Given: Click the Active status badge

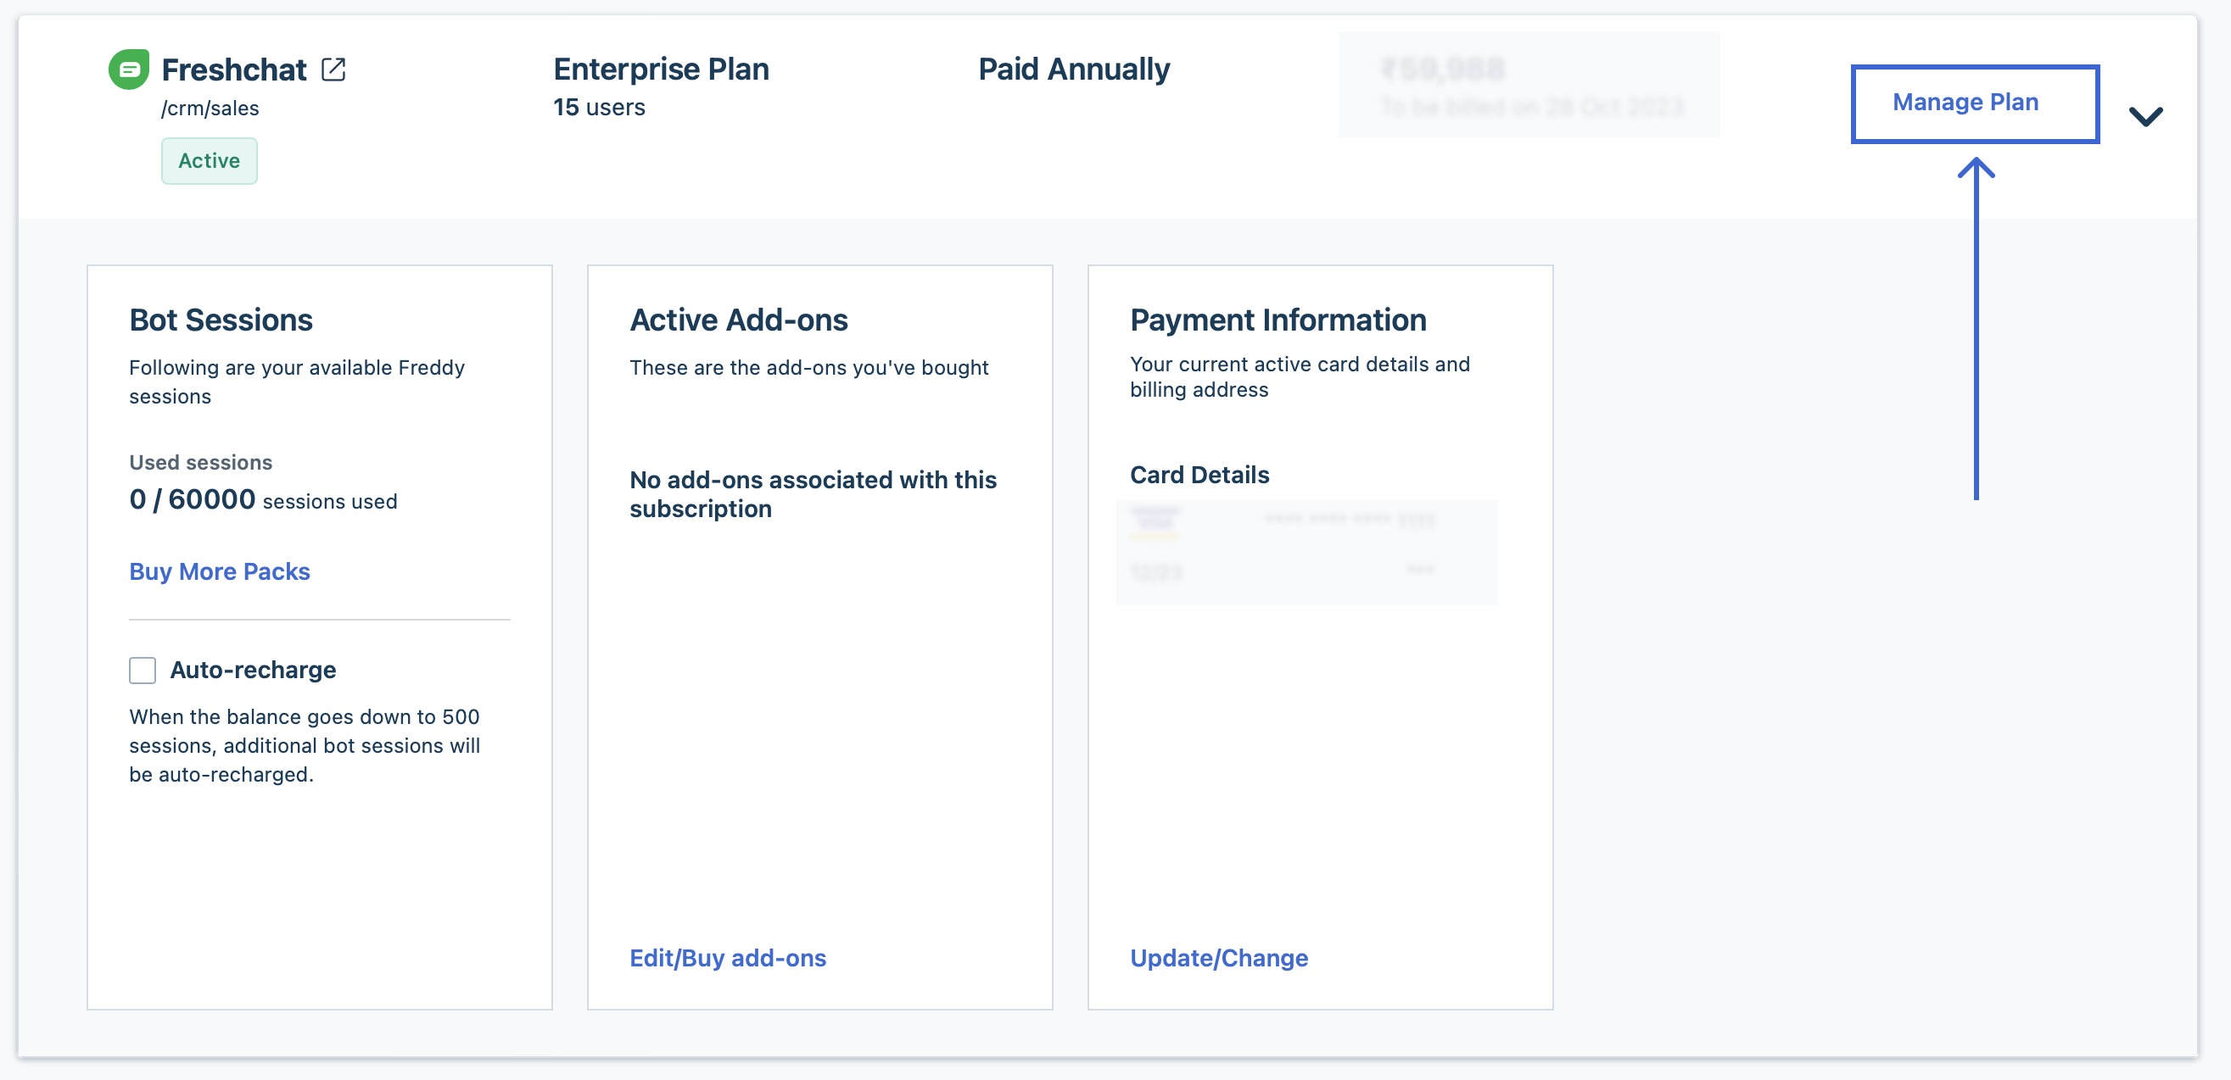Looking at the screenshot, I should point(210,161).
